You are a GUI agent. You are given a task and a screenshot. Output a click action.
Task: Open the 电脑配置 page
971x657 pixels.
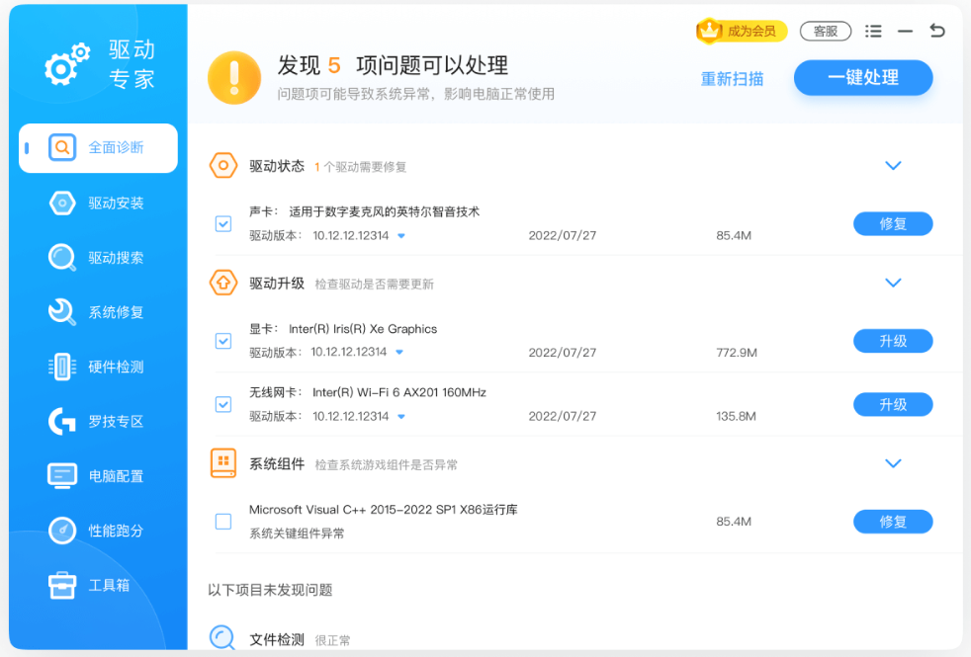click(99, 476)
